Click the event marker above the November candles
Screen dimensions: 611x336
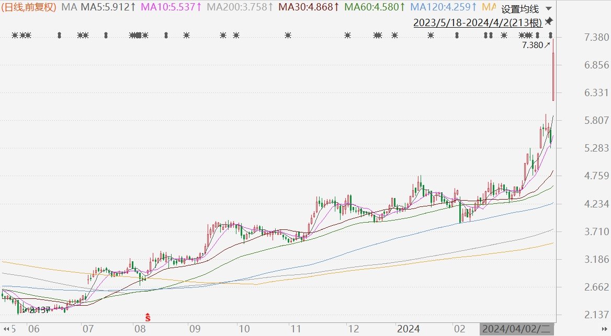click(288, 36)
